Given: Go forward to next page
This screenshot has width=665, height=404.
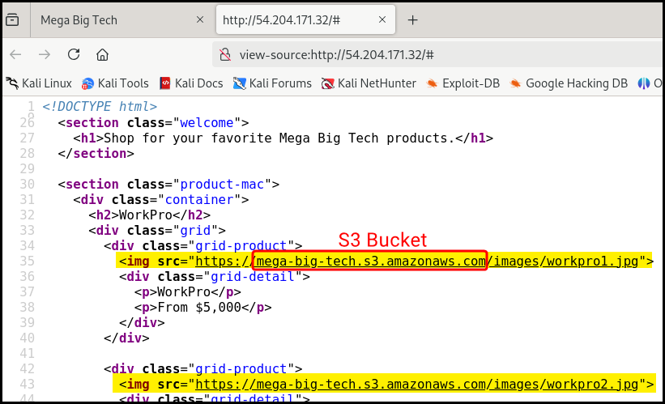Looking at the screenshot, I should click(45, 54).
